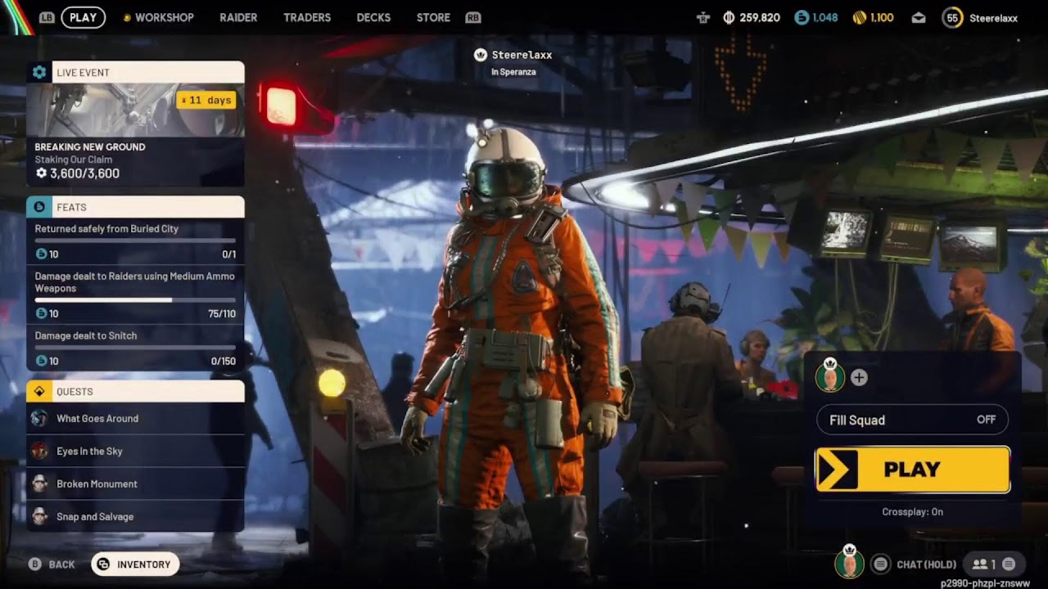Click the coin currency icon beside 259,820
The width and height of the screenshot is (1048, 589).
coord(729,17)
